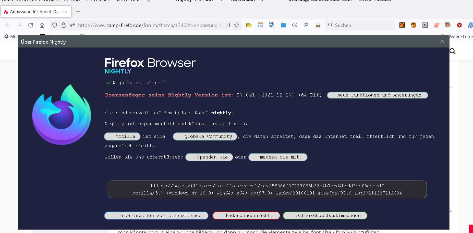Open tracking protection shield icon
The width and height of the screenshot is (473, 233).
point(54,25)
